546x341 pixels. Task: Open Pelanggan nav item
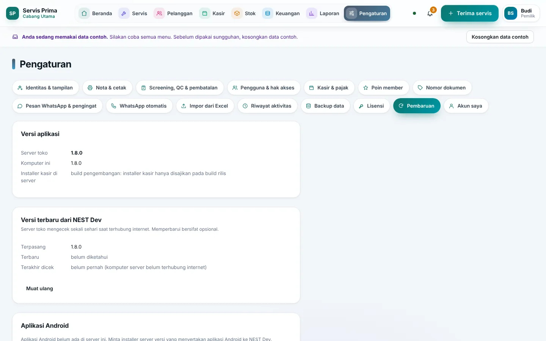tap(174, 13)
